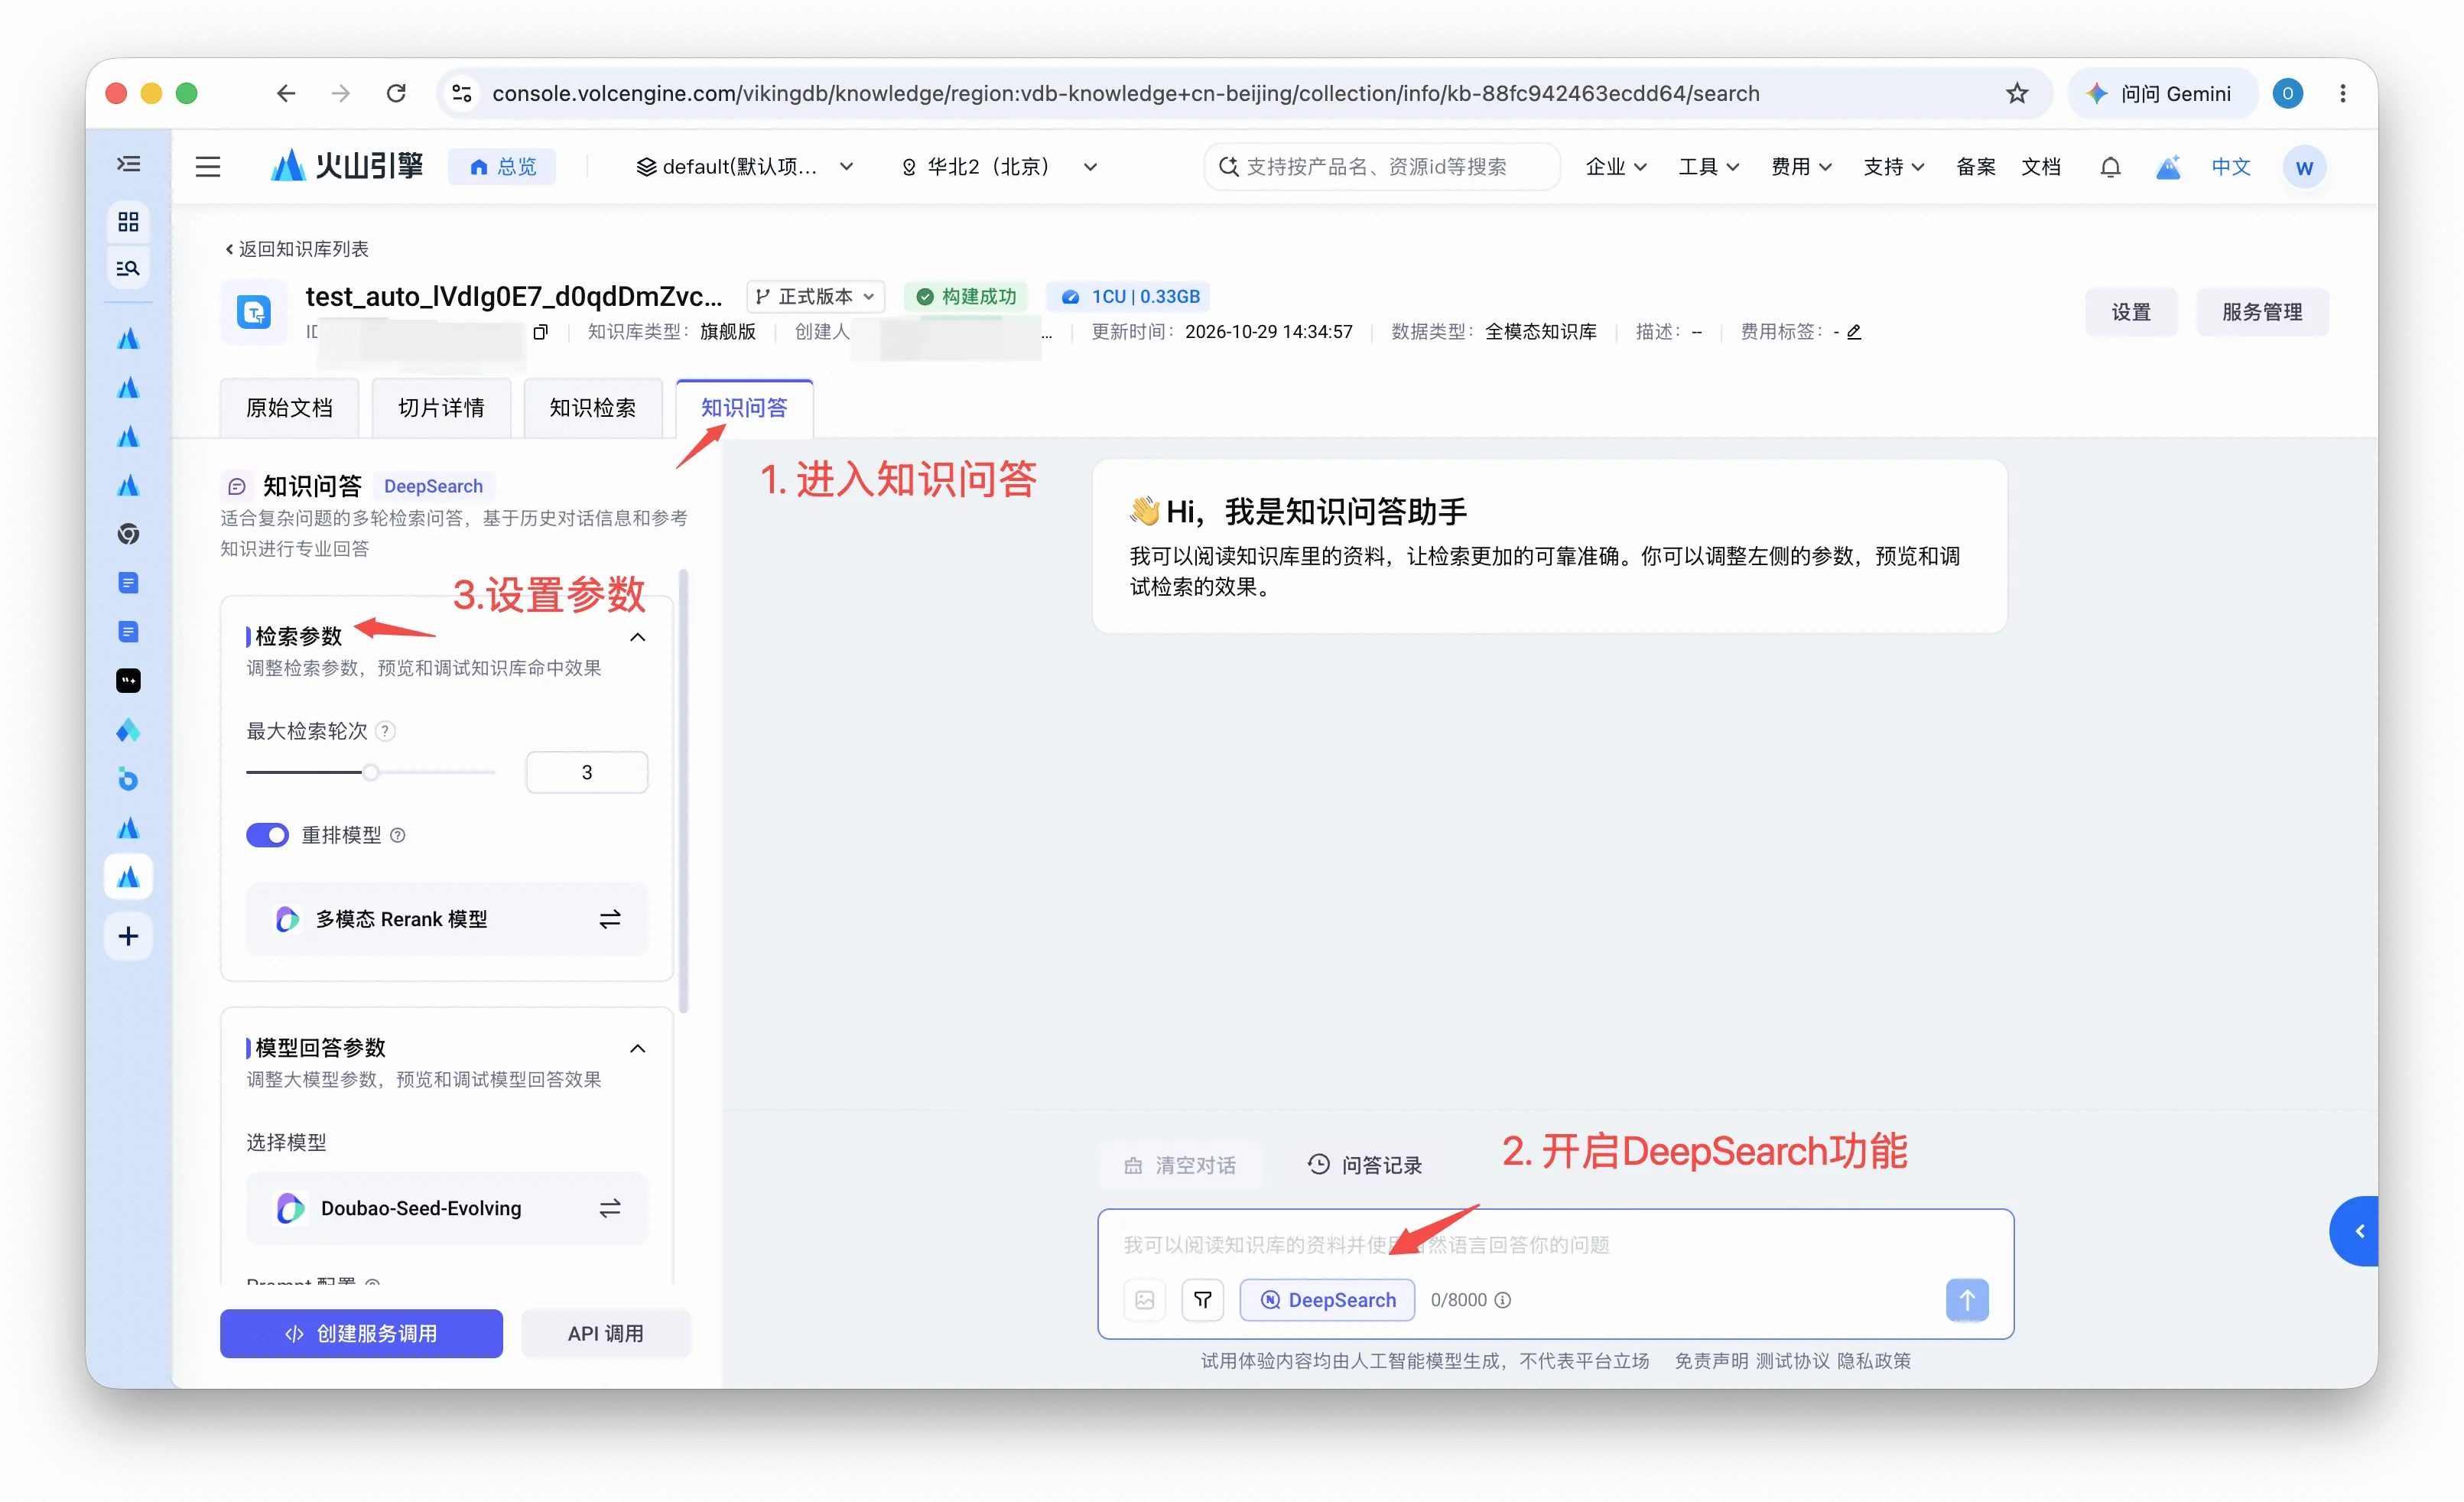This screenshot has height=1502, width=2464.
Task: Open the search-list icon in sidebar
Action: click(128, 268)
